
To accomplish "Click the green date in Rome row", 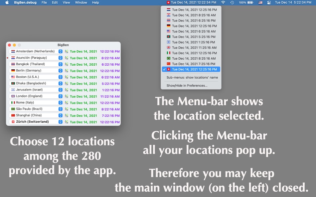I will point(83,103).
